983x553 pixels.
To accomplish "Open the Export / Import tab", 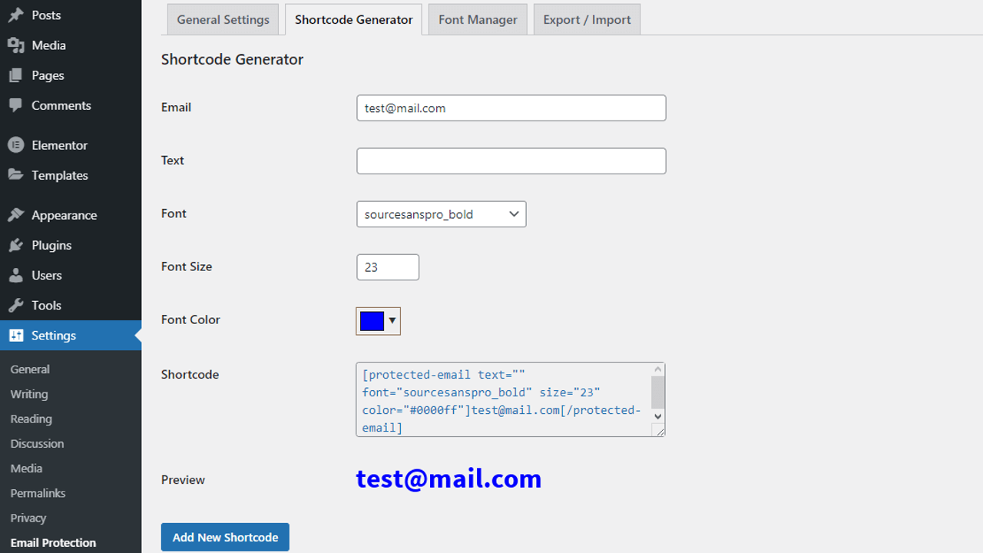I will (586, 19).
